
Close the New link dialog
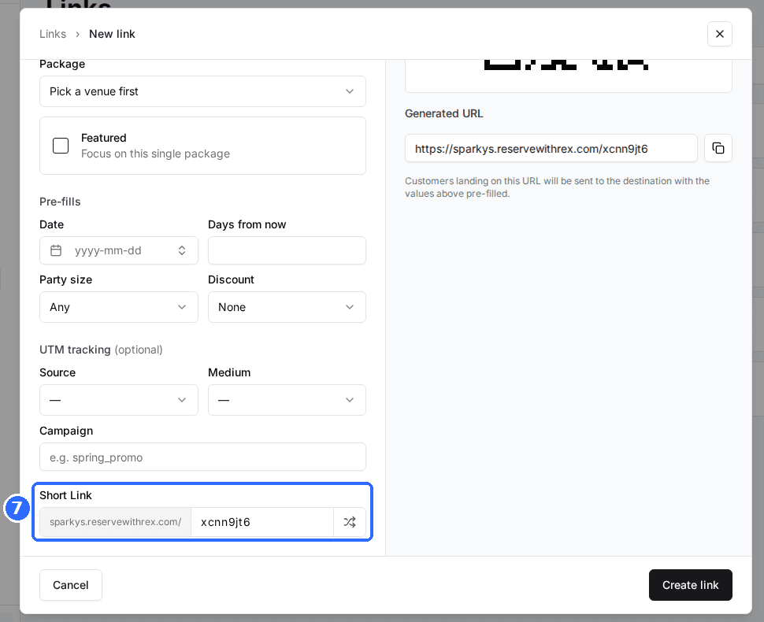[x=719, y=34]
